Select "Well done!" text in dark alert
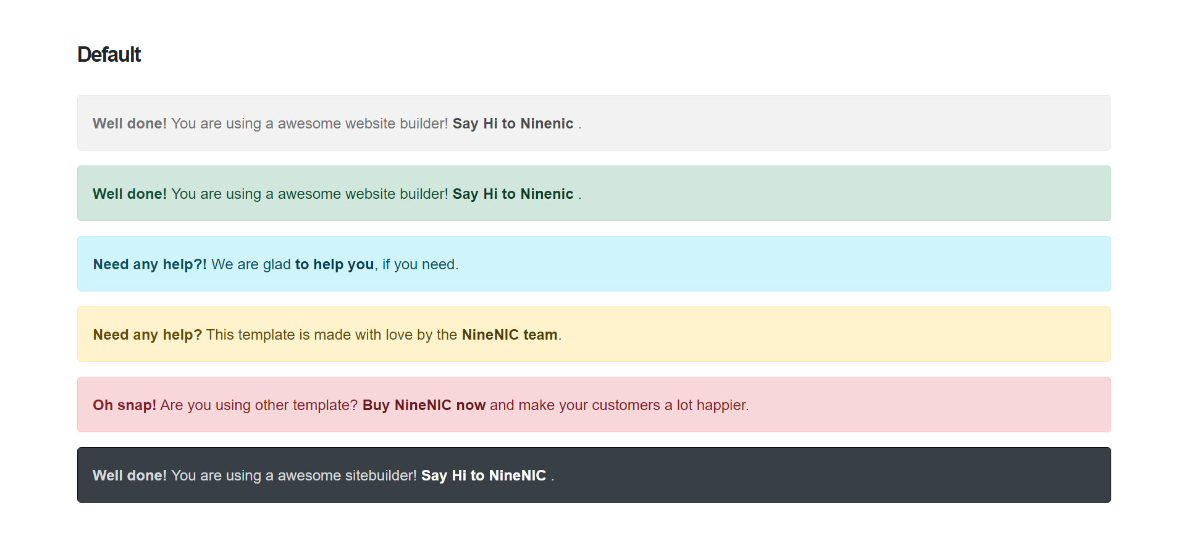This screenshot has height=549, width=1186. point(130,476)
